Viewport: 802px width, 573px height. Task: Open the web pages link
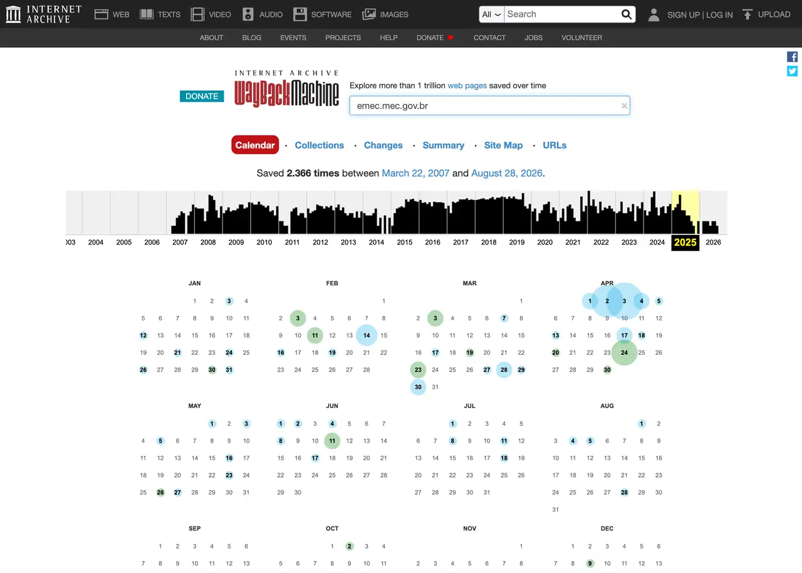tap(467, 85)
